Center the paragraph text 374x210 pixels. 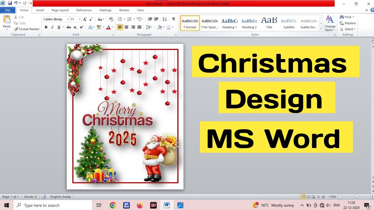coord(126,27)
